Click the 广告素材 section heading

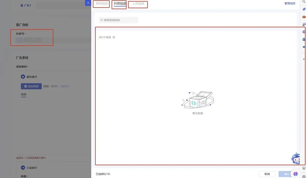22,58
